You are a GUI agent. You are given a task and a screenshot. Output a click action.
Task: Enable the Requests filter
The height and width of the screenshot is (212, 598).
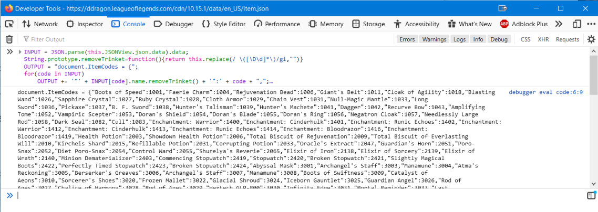(568, 39)
